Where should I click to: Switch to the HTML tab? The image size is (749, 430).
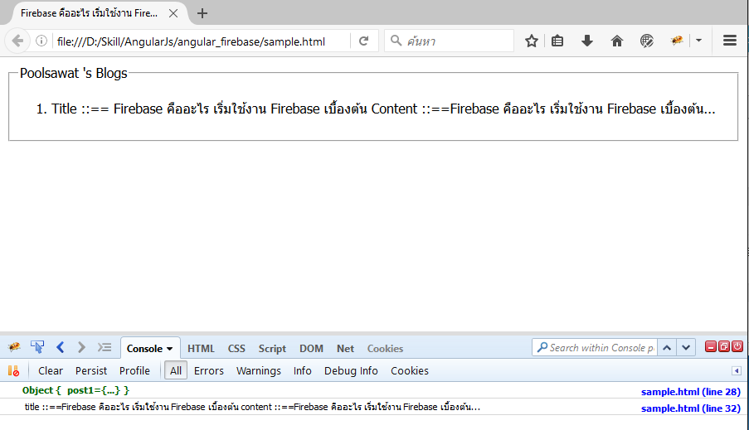point(201,348)
